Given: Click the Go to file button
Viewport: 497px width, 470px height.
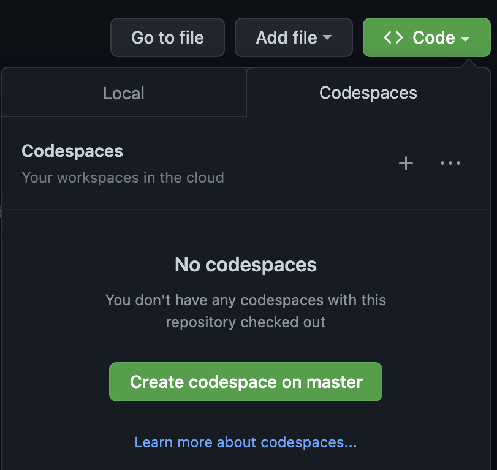Looking at the screenshot, I should (x=167, y=37).
